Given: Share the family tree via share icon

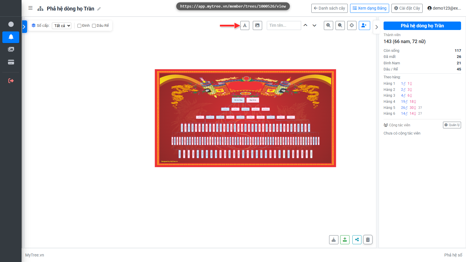Looking at the screenshot, I should click(x=357, y=240).
